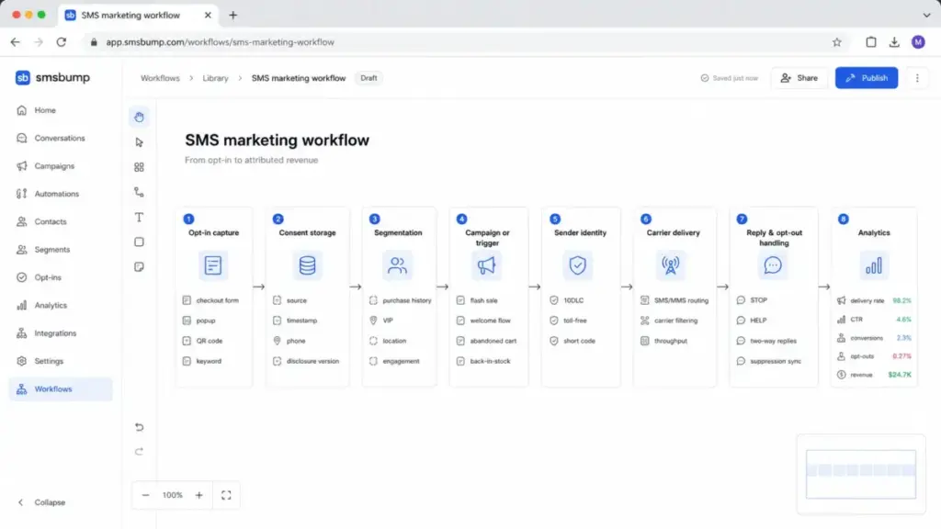Open the more options kebab menu
This screenshot has width=941, height=529.
tap(917, 78)
